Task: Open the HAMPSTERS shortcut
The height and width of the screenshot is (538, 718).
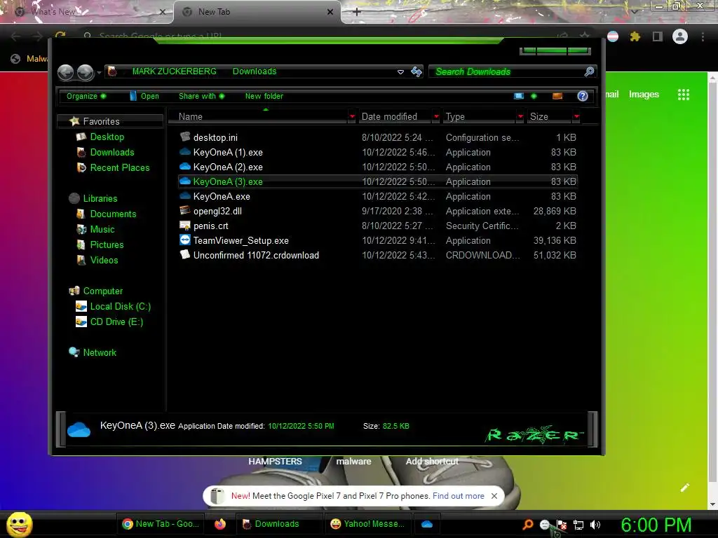Action: 275,461
